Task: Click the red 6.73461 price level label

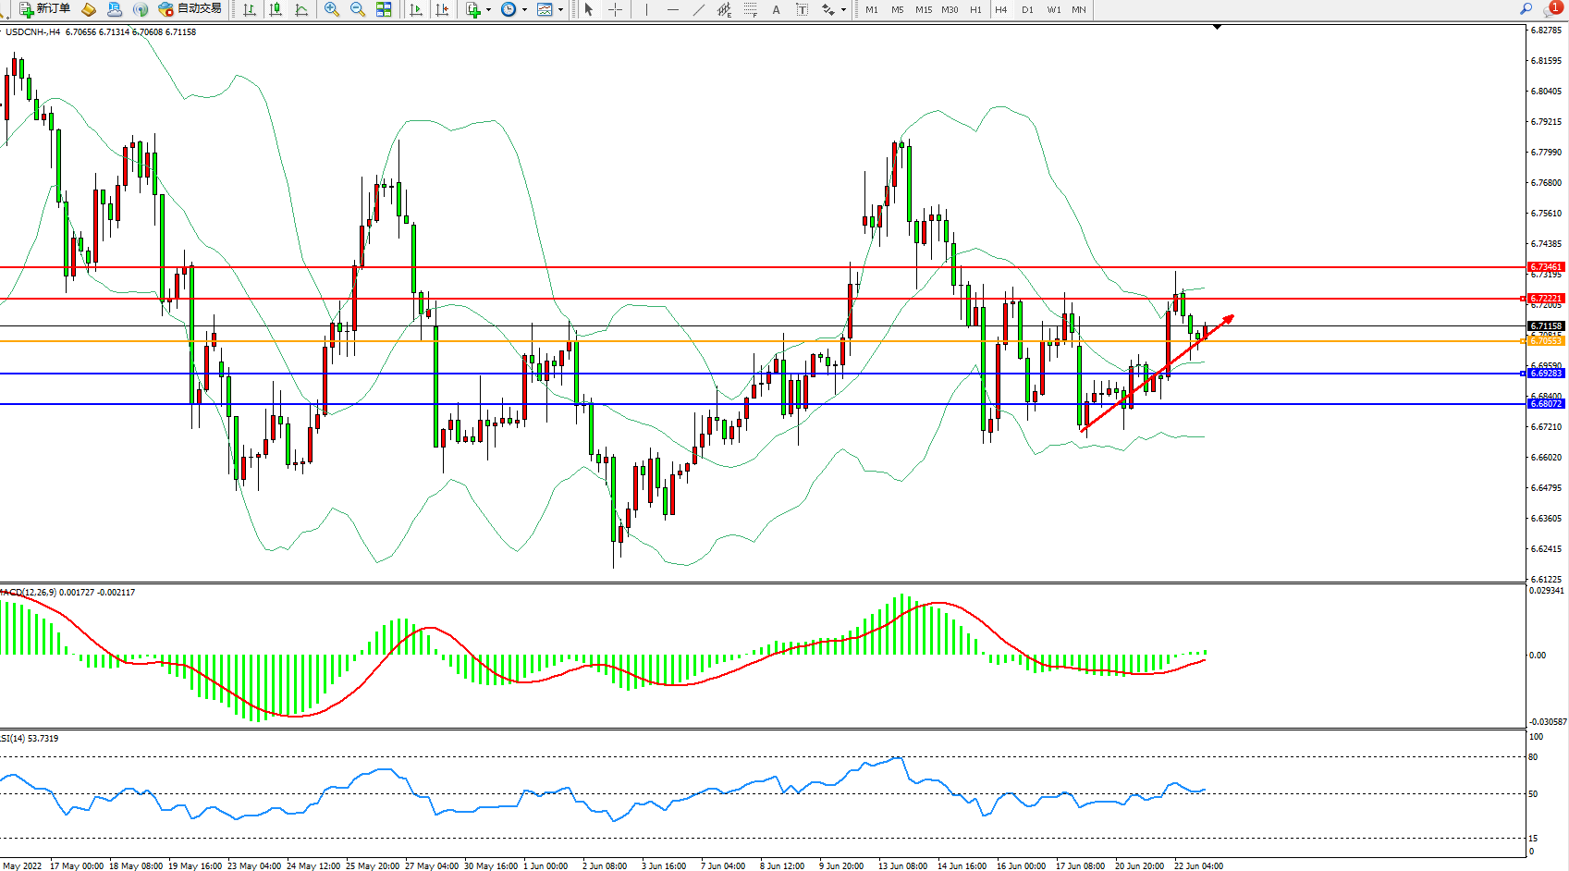Action: (x=1545, y=267)
